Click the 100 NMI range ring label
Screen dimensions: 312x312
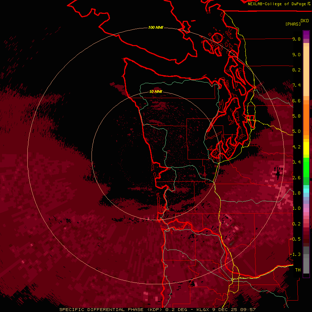click(x=156, y=27)
